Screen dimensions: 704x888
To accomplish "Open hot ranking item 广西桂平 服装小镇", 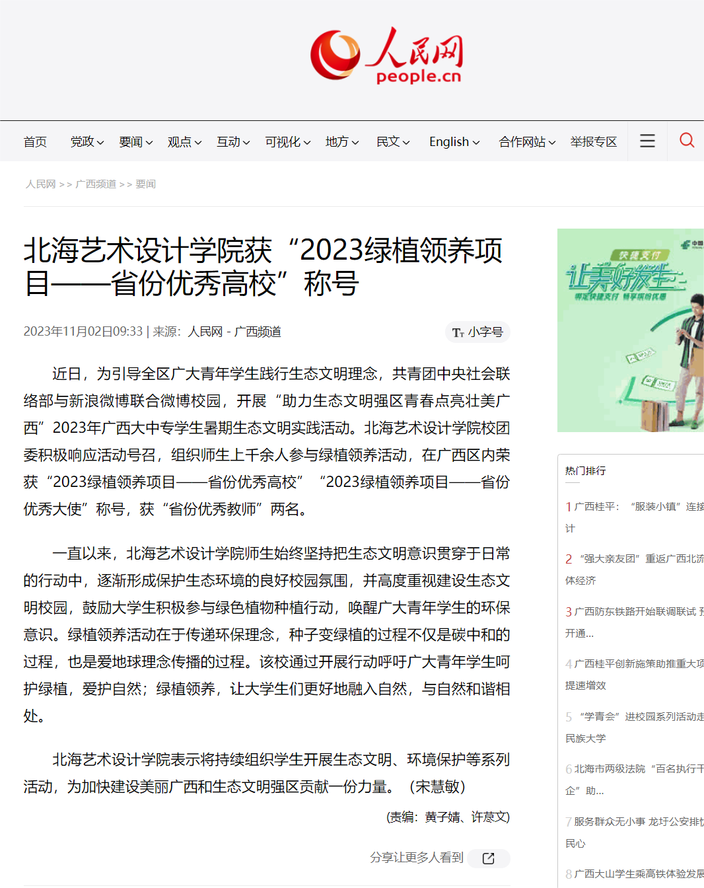I will (634, 507).
